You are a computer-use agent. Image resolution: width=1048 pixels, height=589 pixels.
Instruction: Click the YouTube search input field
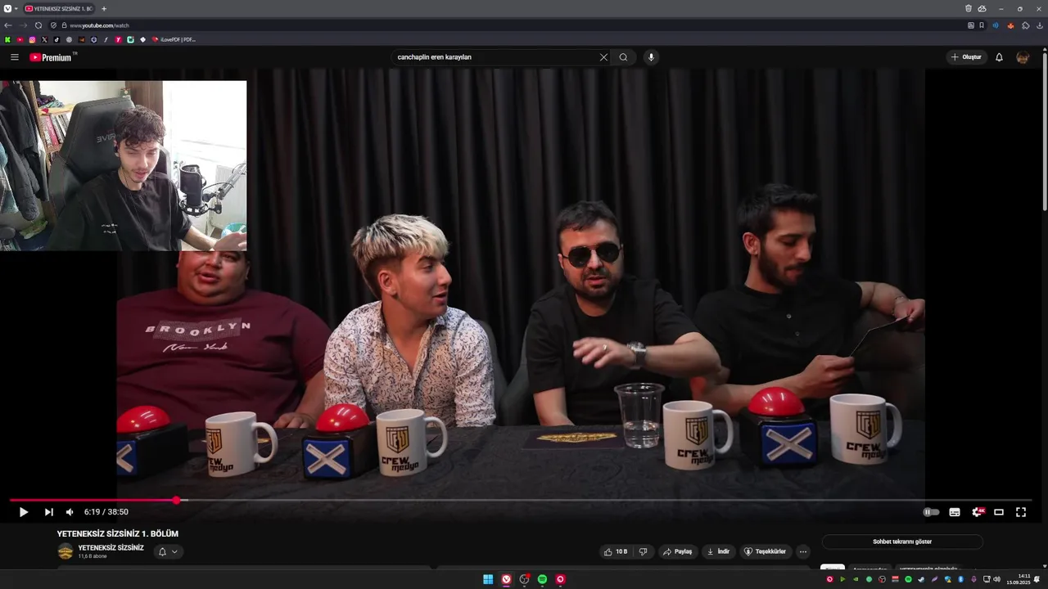(x=495, y=57)
